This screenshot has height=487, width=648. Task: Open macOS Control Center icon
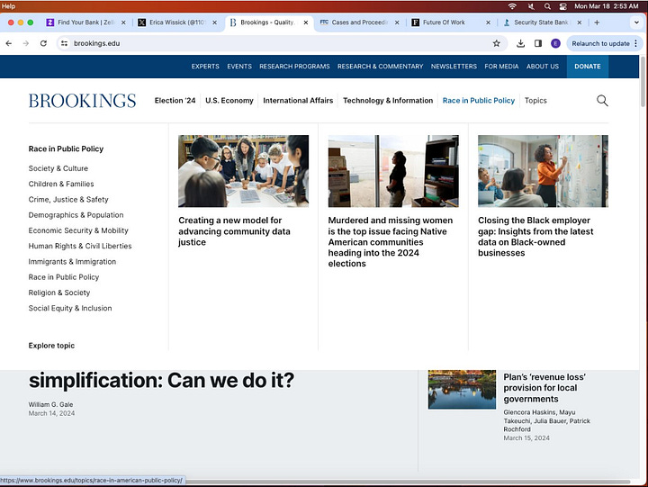[x=562, y=6]
